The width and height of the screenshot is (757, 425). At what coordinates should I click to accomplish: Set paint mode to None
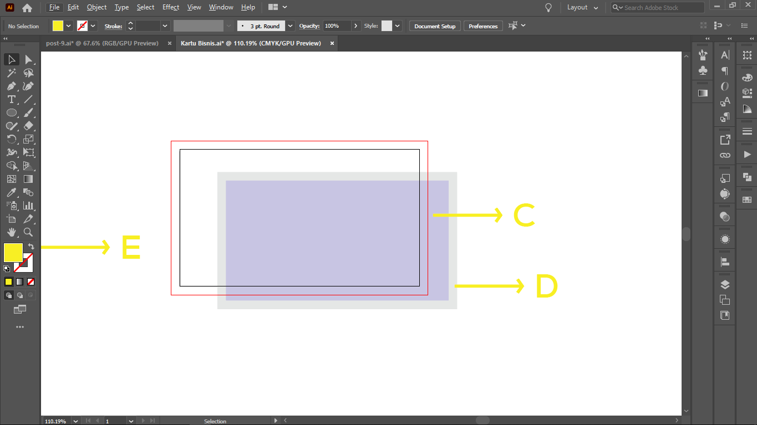click(31, 281)
